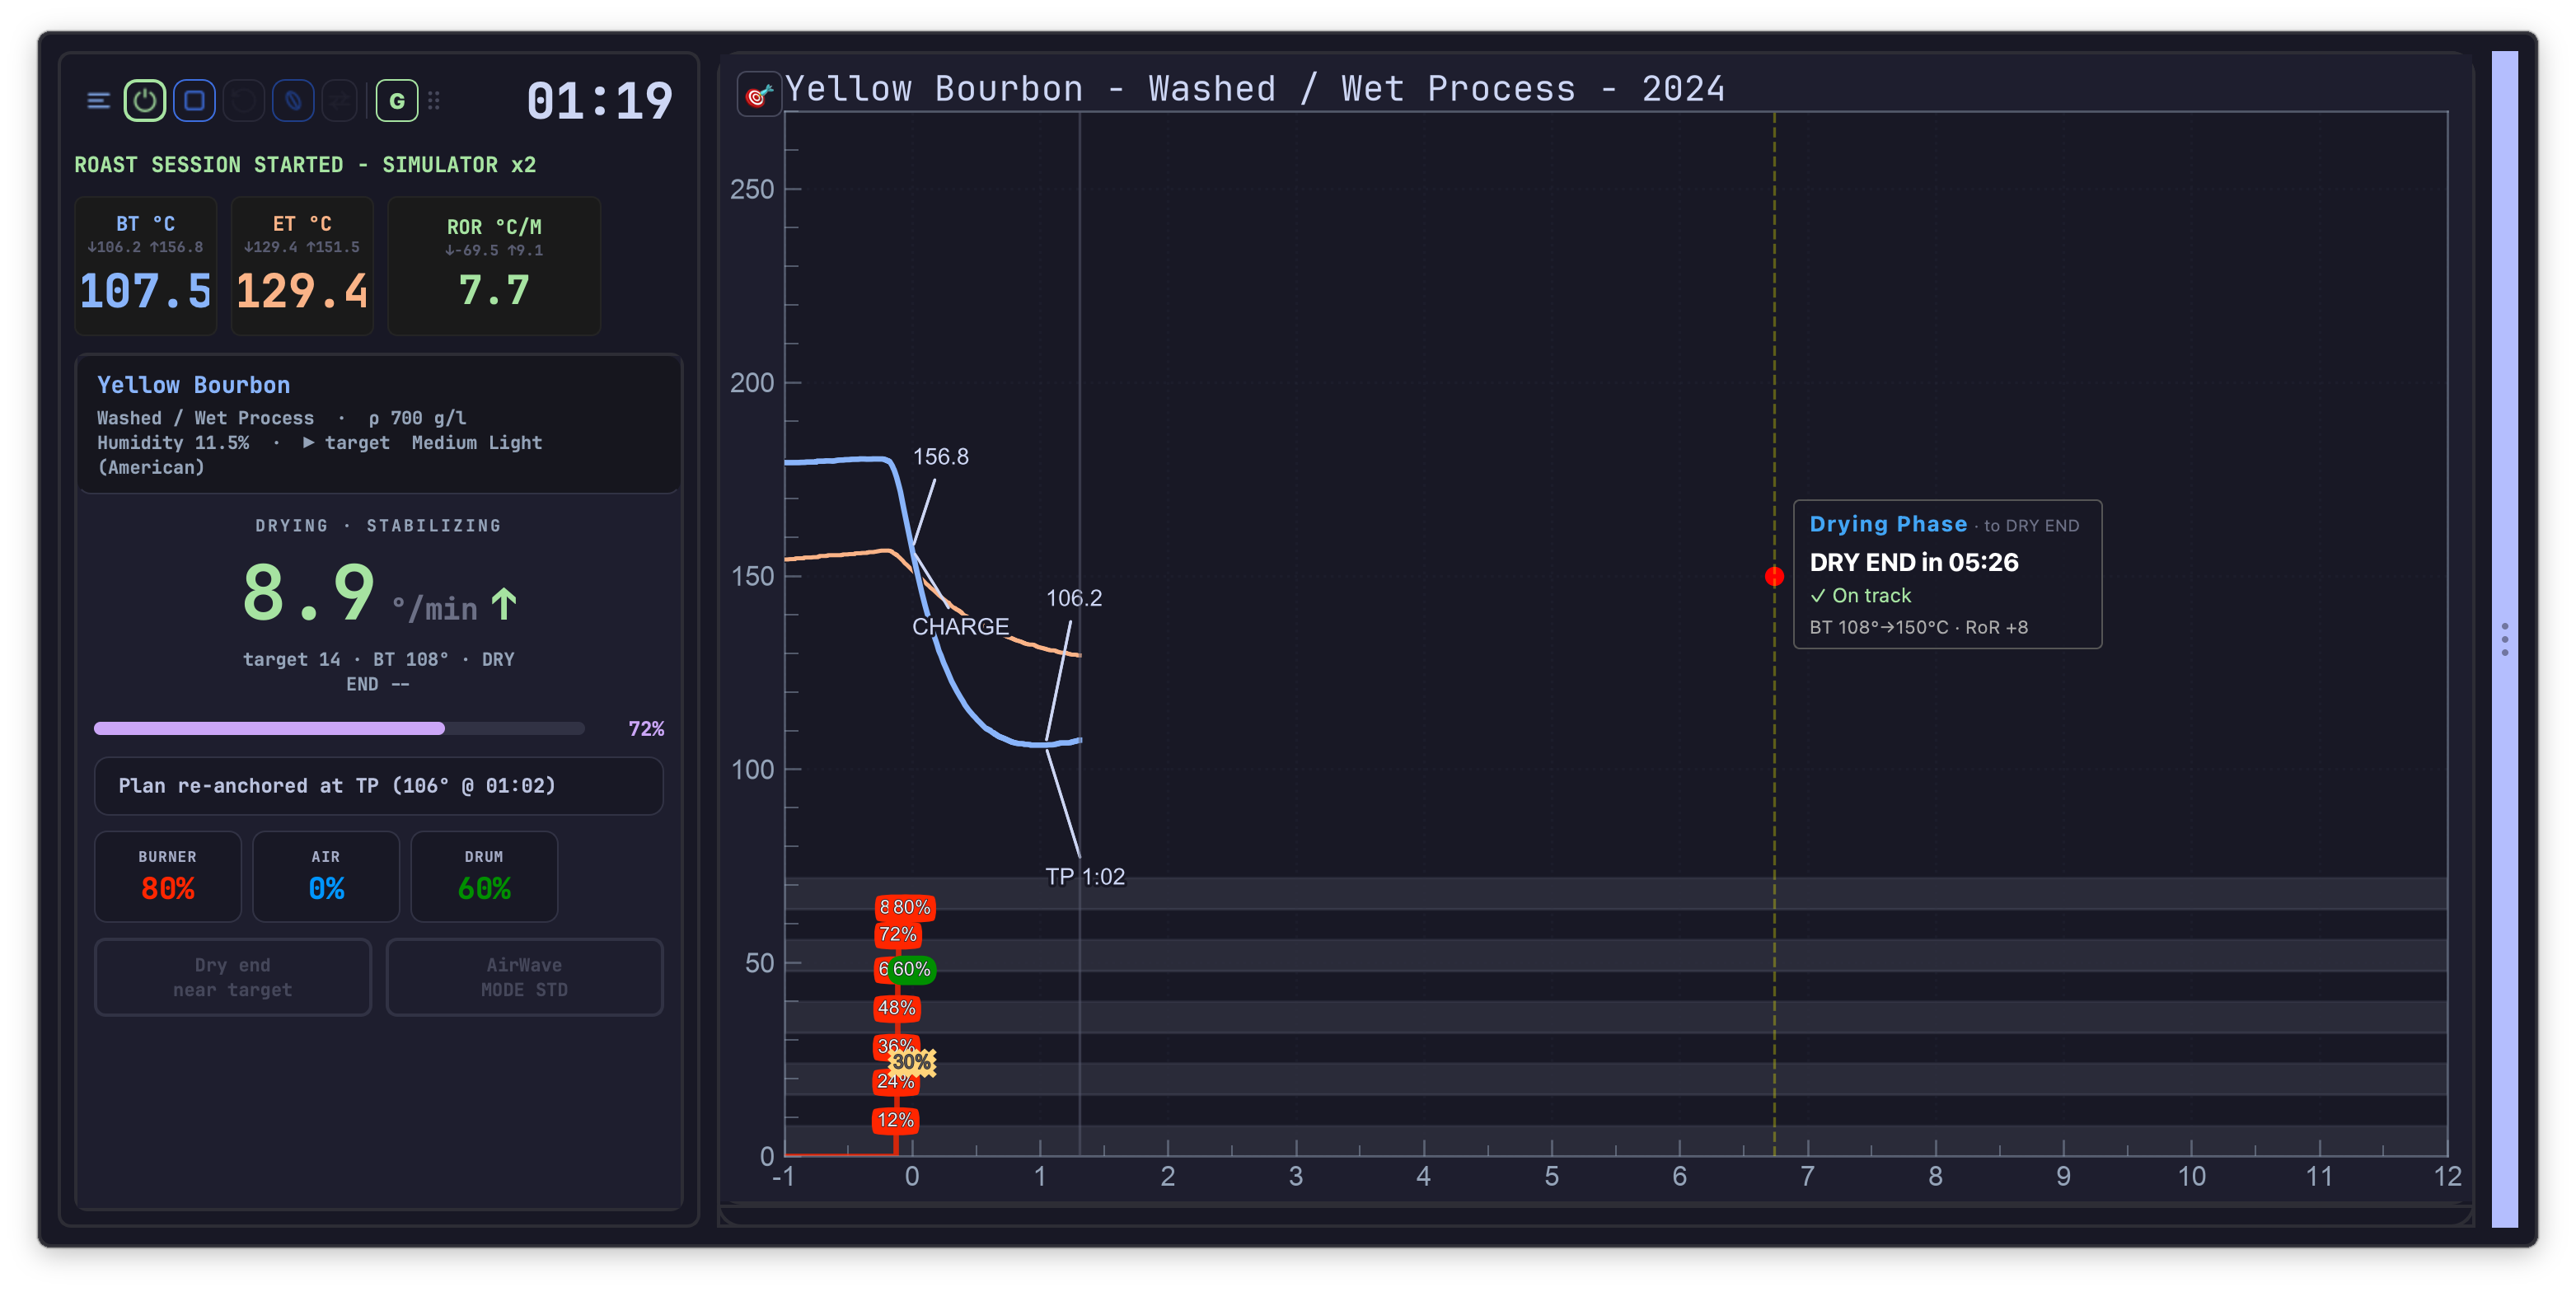This screenshot has width=2576, height=1292.
Task: Click the 8 80% burner event marker
Action: coord(905,907)
